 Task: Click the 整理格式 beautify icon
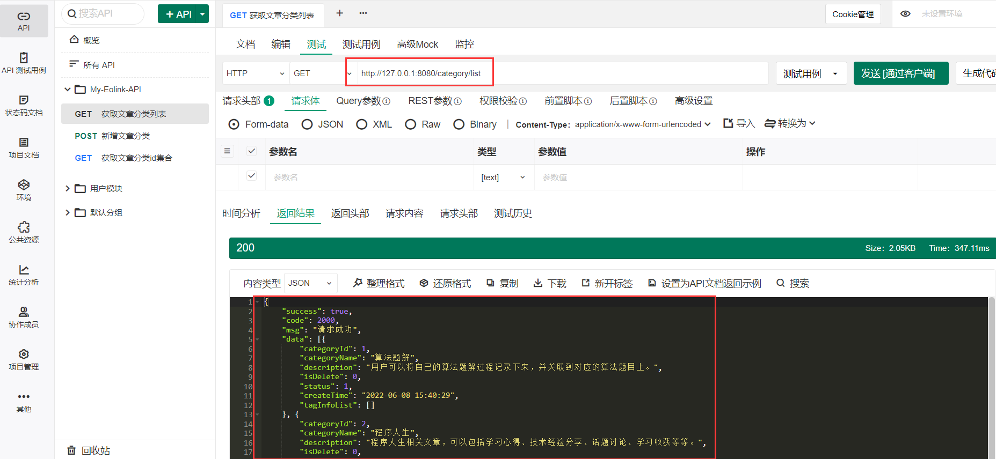pyautogui.click(x=358, y=283)
